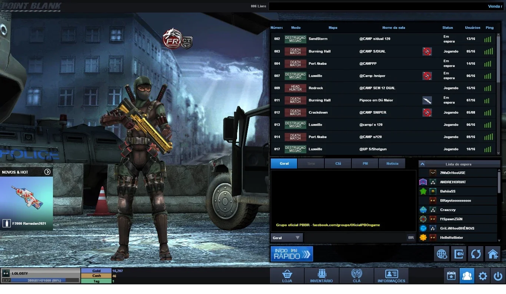This screenshot has width=506, height=294.
Task: Click BahiiaSS's green clan emblem
Action: click(x=423, y=191)
